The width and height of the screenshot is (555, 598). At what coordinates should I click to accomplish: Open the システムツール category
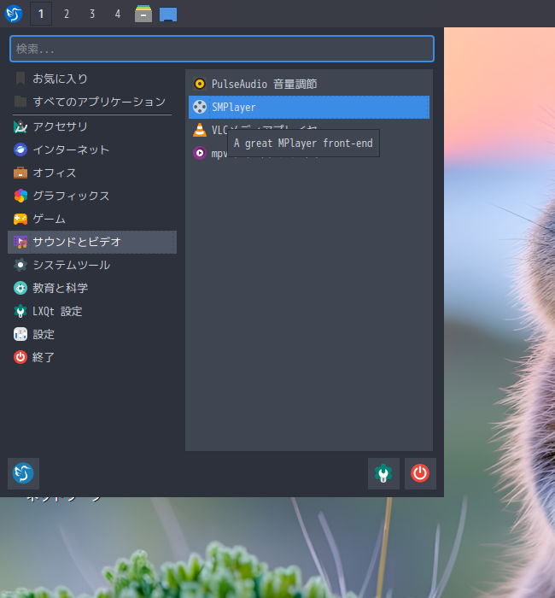[x=92, y=265]
